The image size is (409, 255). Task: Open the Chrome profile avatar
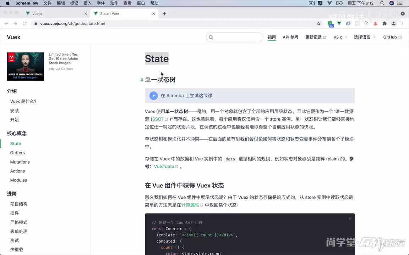point(394,23)
